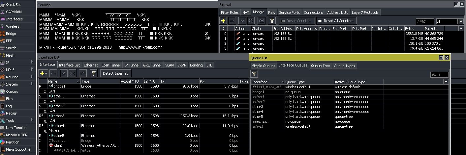Open Quick Set in the sidebar
This screenshot has width=466, height=155.
click(x=13, y=5)
